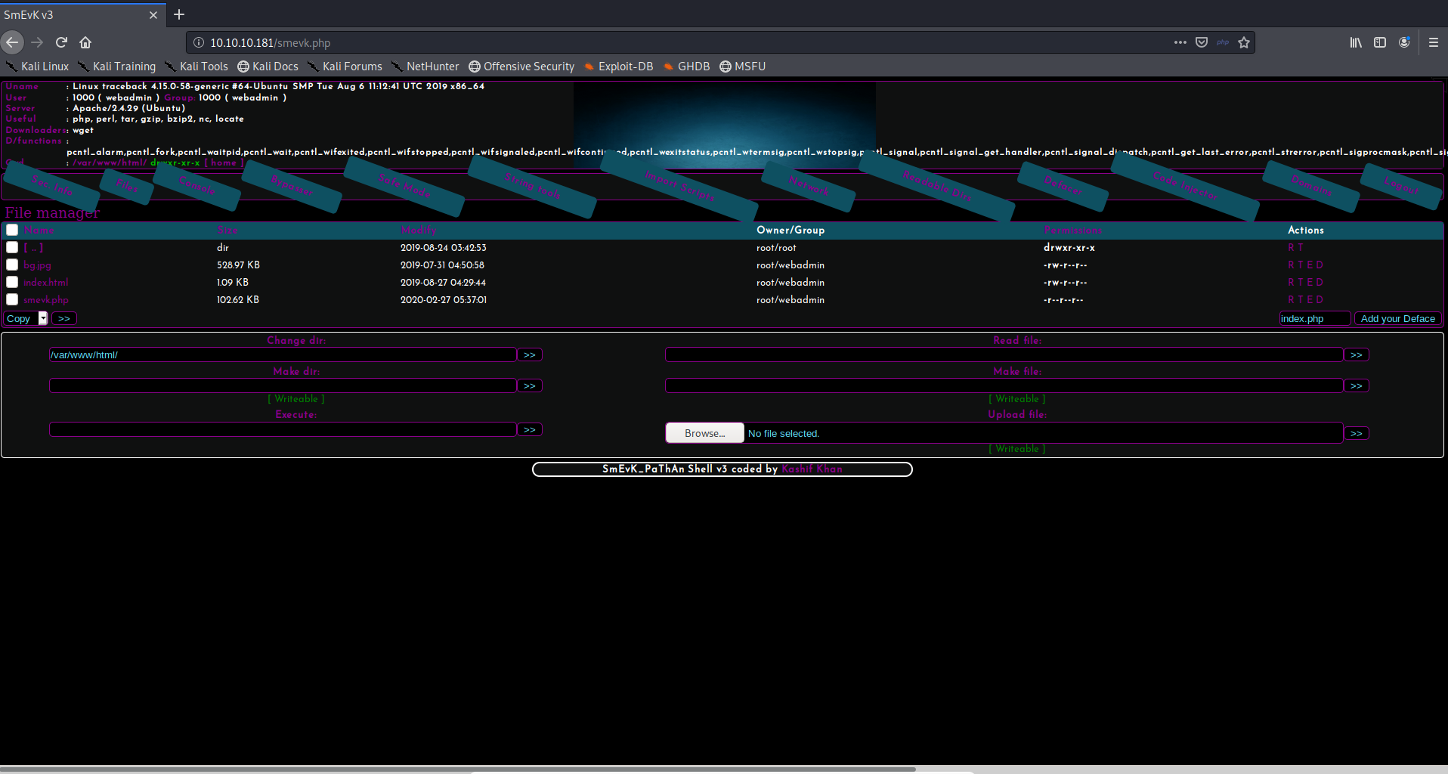The image size is (1448, 774).
Task: Submit the Copy action with >> button
Action: (x=64, y=318)
